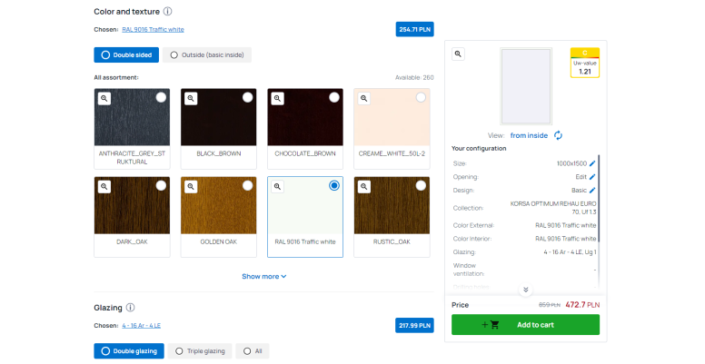Image resolution: width=705 pixels, height=364 pixels.
Task: Switch to the Triple glazing option
Action: coord(199,350)
